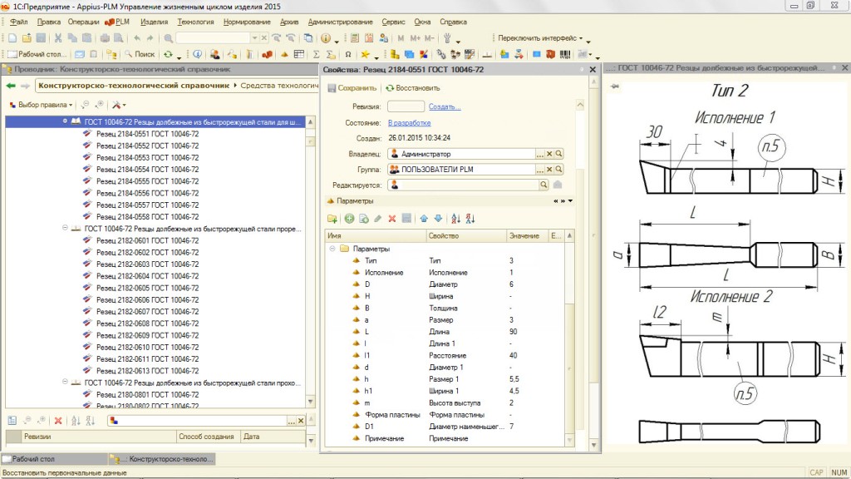Sort parameters ascending A-Я icon

coord(455,219)
